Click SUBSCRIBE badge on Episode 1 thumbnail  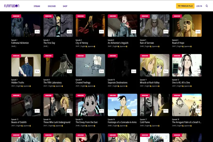16,16
